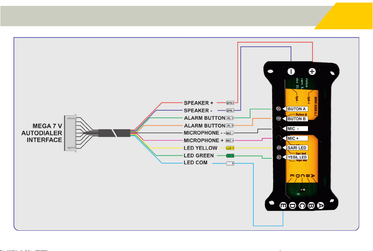Screen dimensions: 373x251
Task: Click the LED YELLOW label
Action: pyautogui.click(x=201, y=148)
